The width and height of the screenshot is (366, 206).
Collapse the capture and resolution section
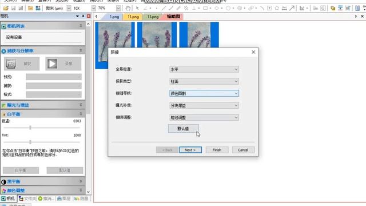click(81, 50)
